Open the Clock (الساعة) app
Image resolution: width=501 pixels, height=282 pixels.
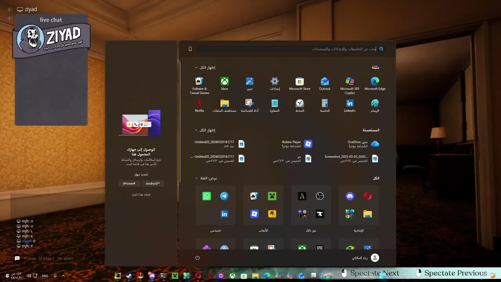click(x=299, y=106)
